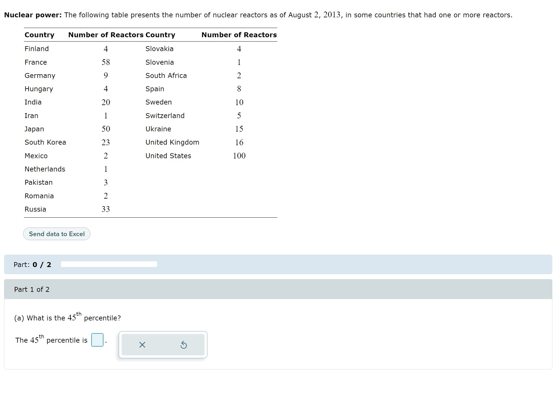This screenshot has width=559, height=420.
Task: Click Japan's reactor count of 50
Action: click(x=106, y=129)
